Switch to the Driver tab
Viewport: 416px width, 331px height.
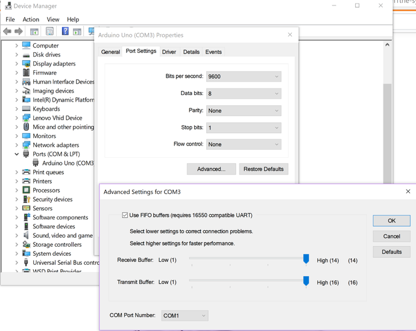click(x=169, y=52)
